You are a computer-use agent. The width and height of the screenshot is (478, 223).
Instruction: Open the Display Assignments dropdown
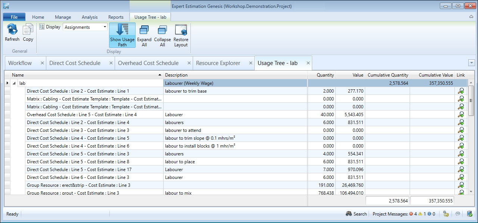pyautogui.click(x=105, y=27)
